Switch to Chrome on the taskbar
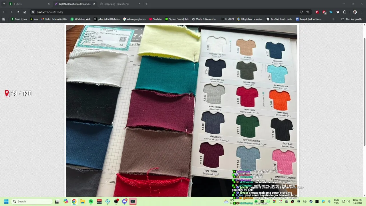The width and height of the screenshot is (366, 206). [x=74, y=201]
